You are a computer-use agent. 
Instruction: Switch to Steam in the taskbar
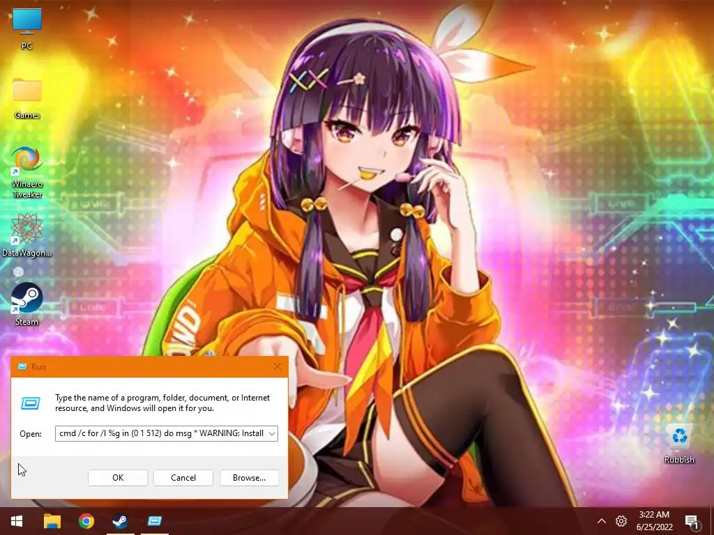120,521
